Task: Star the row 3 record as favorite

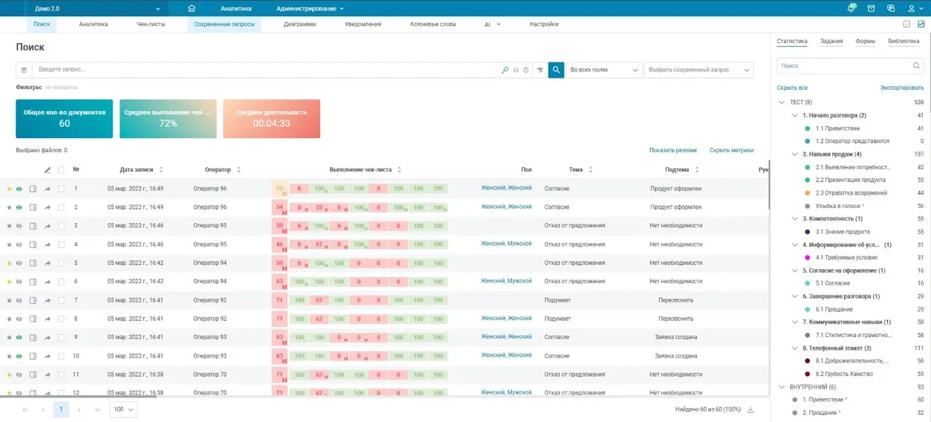Action: point(9,226)
